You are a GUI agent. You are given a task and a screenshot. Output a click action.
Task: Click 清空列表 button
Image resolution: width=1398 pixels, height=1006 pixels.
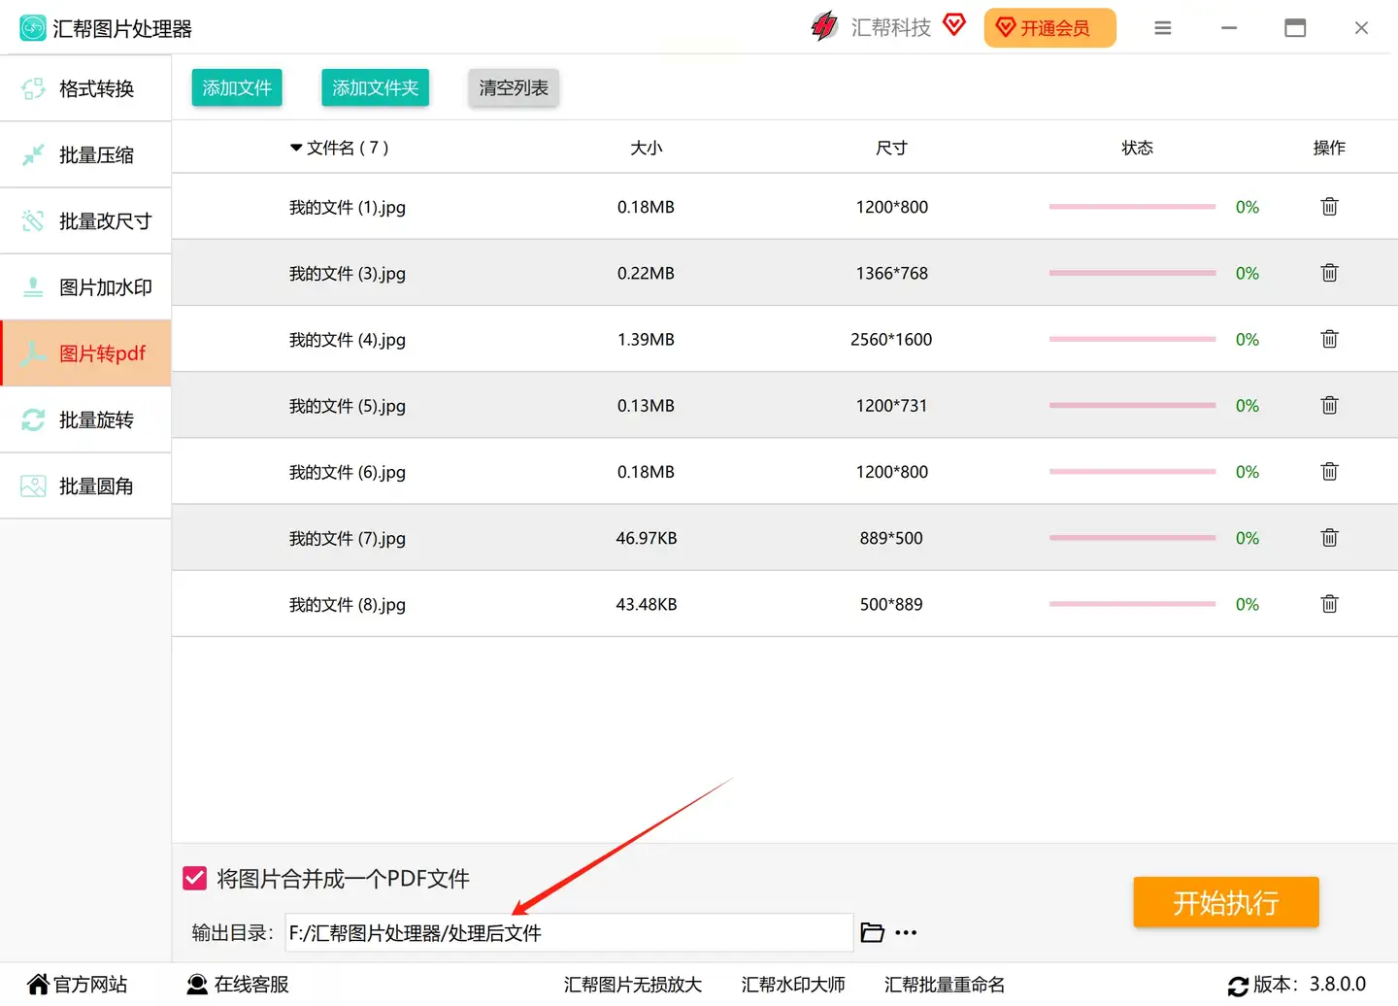514,87
